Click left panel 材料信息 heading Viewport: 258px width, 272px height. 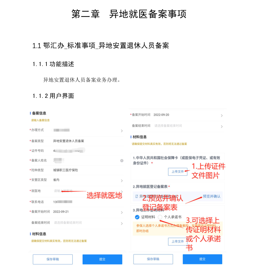39,234
